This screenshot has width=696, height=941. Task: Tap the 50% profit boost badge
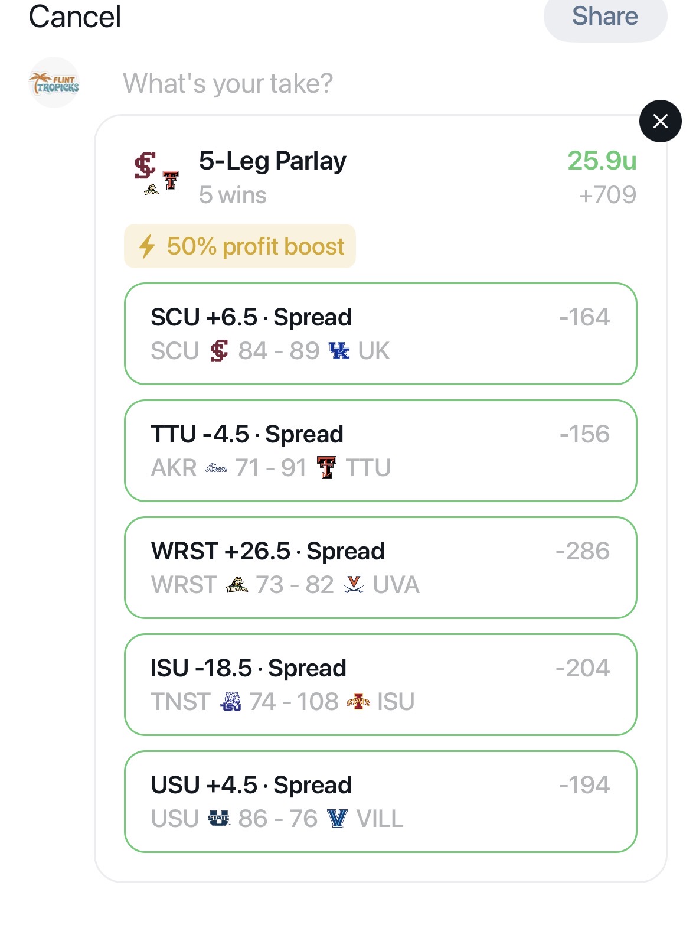(240, 246)
